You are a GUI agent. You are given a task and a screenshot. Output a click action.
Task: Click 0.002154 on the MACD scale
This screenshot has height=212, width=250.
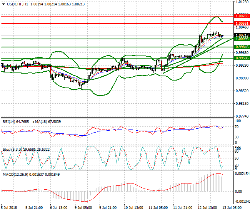242,174
